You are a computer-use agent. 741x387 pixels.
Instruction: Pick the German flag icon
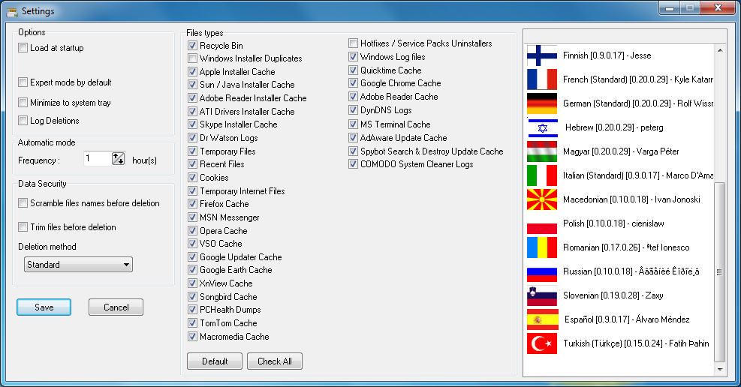[542, 103]
